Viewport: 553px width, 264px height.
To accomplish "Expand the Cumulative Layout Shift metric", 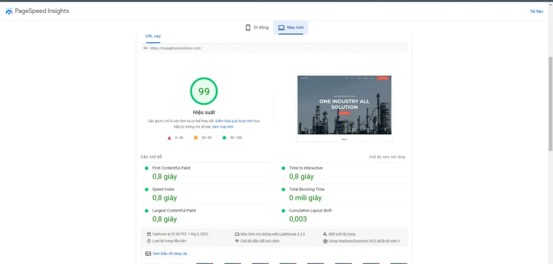I will (310, 211).
